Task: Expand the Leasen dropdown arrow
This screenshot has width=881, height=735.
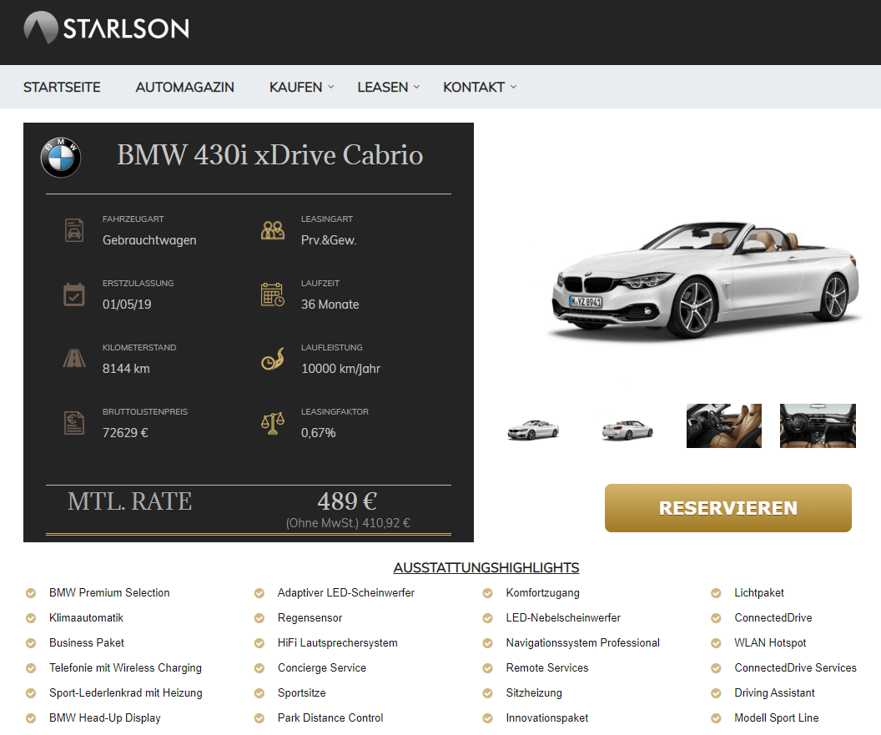Action: 416,87
